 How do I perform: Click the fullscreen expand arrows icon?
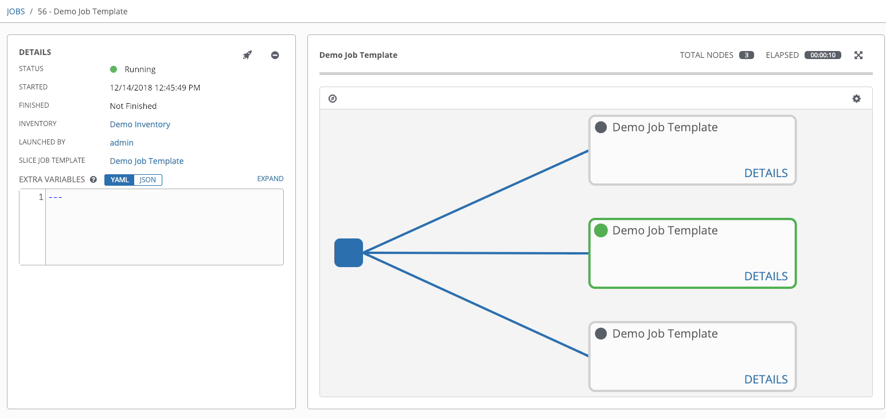click(x=858, y=55)
